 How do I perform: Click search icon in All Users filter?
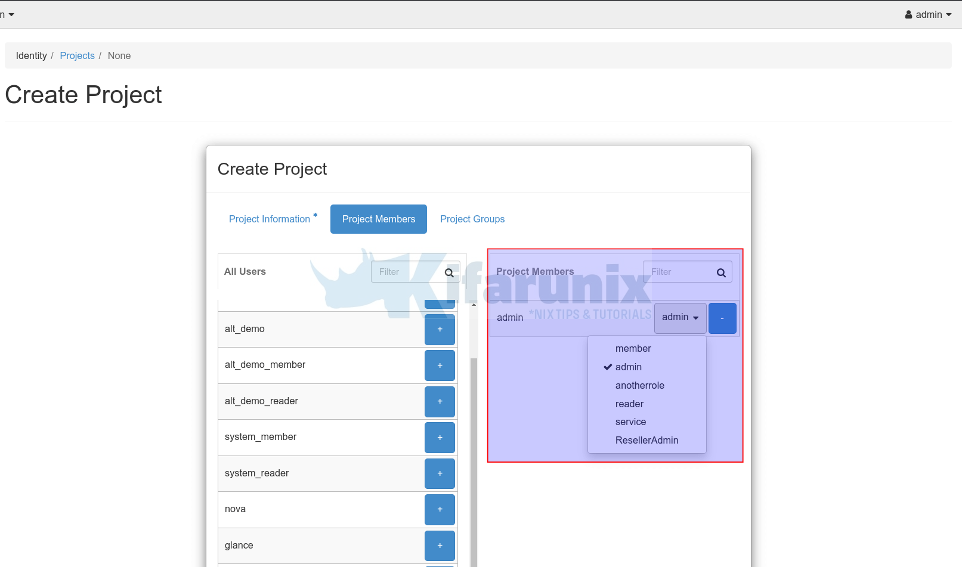point(449,272)
